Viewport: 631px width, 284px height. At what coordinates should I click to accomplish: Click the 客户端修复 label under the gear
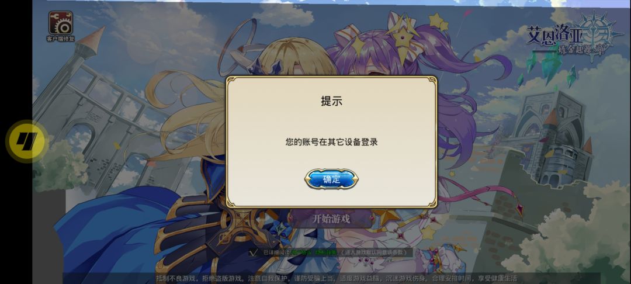pos(61,39)
